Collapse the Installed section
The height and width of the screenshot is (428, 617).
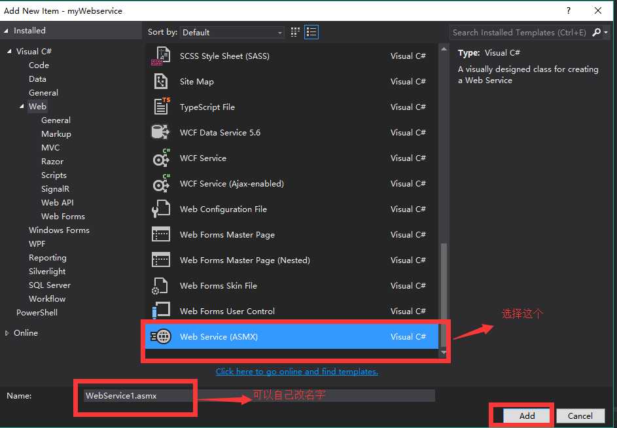(6, 31)
